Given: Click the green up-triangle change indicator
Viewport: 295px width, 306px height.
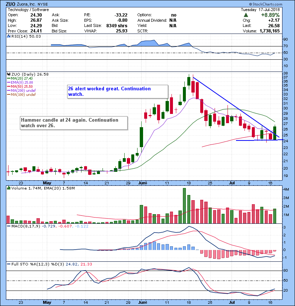Looking at the screenshot, I should click(246, 15).
